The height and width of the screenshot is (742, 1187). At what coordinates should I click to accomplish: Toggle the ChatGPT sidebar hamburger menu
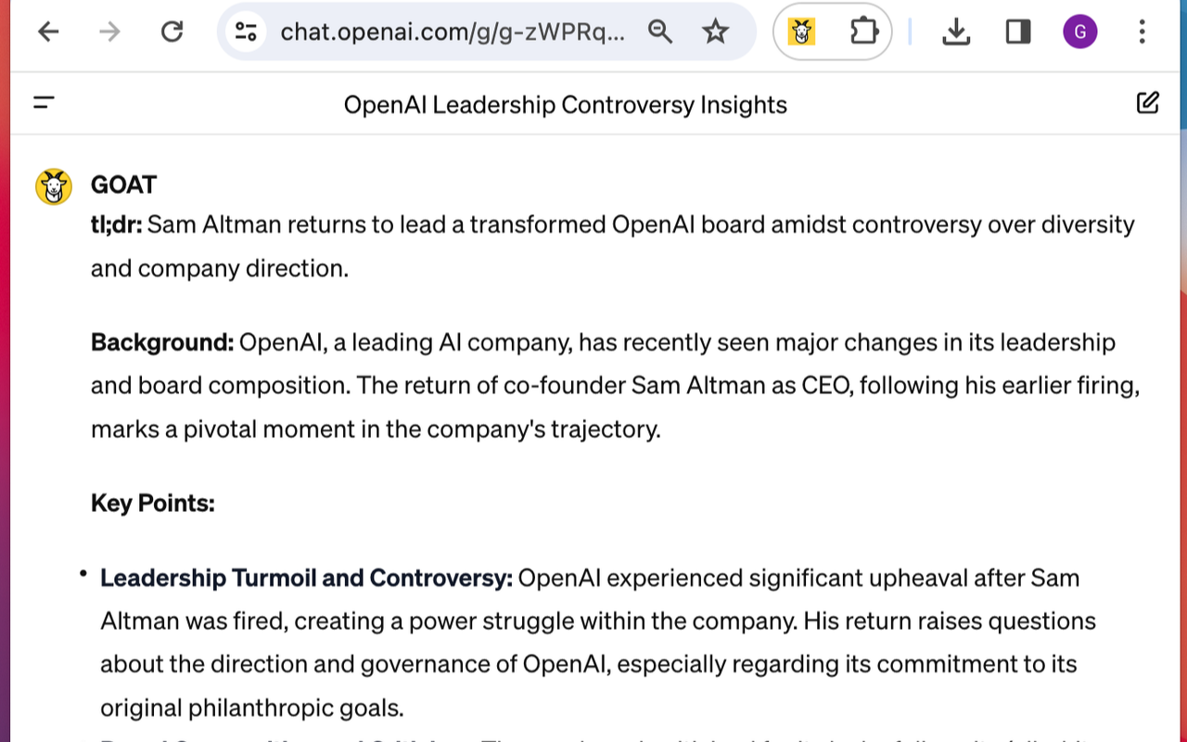point(44,103)
